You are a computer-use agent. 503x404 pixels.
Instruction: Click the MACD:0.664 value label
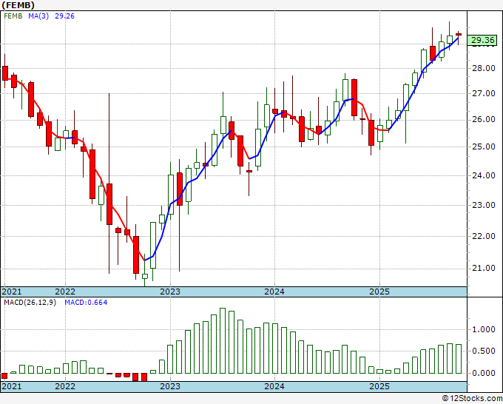86,303
